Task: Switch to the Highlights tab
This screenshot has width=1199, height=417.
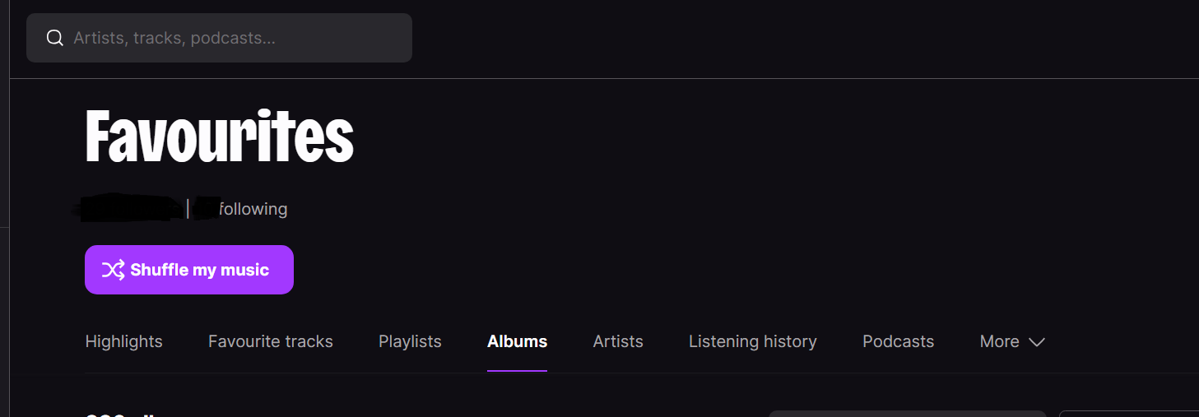Action: tap(124, 341)
